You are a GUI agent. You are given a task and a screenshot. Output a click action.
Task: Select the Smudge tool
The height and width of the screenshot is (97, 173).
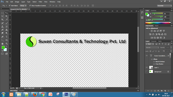[2, 33]
